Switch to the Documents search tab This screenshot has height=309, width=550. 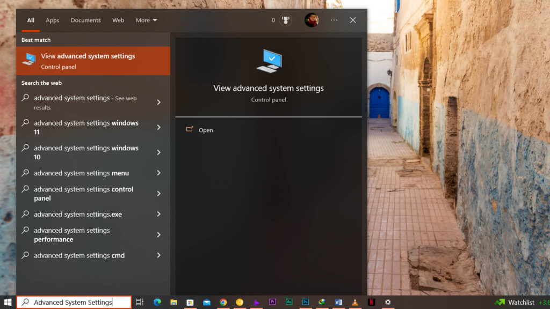[x=85, y=20]
